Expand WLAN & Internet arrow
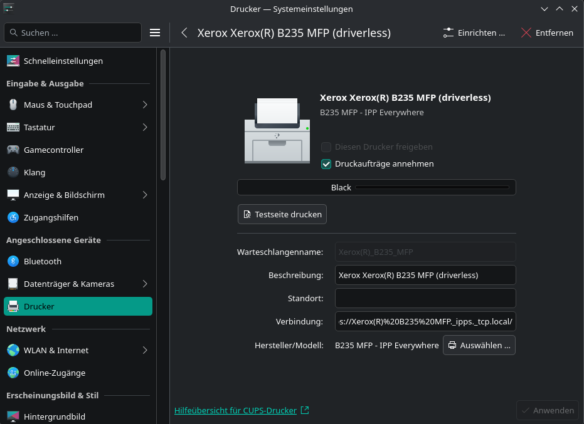The height and width of the screenshot is (424, 584). click(x=145, y=350)
